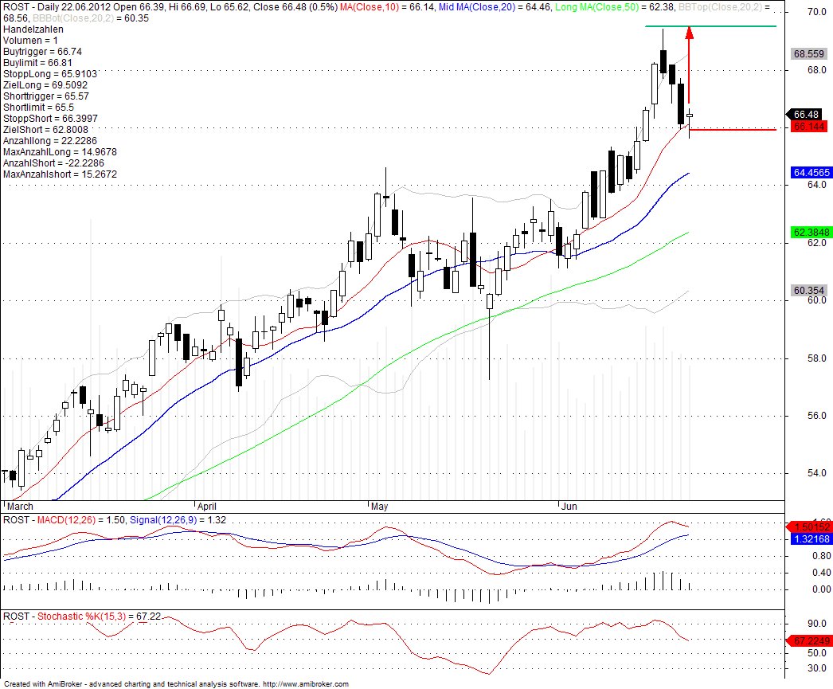
Task: Click the red 66.144 MA price tag
Action: (808, 127)
